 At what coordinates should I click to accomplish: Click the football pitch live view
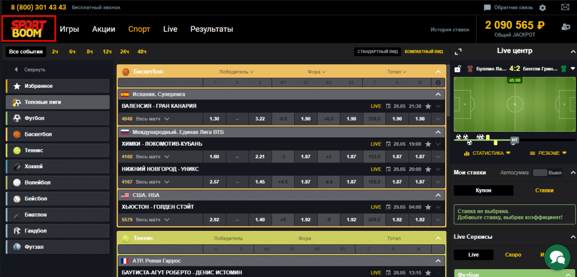[x=514, y=105]
